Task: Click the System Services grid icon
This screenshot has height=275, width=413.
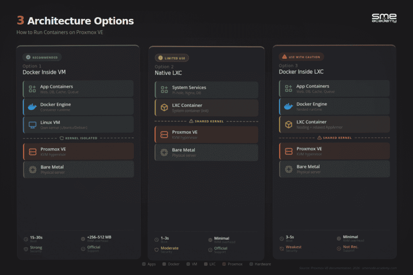Action: point(165,90)
